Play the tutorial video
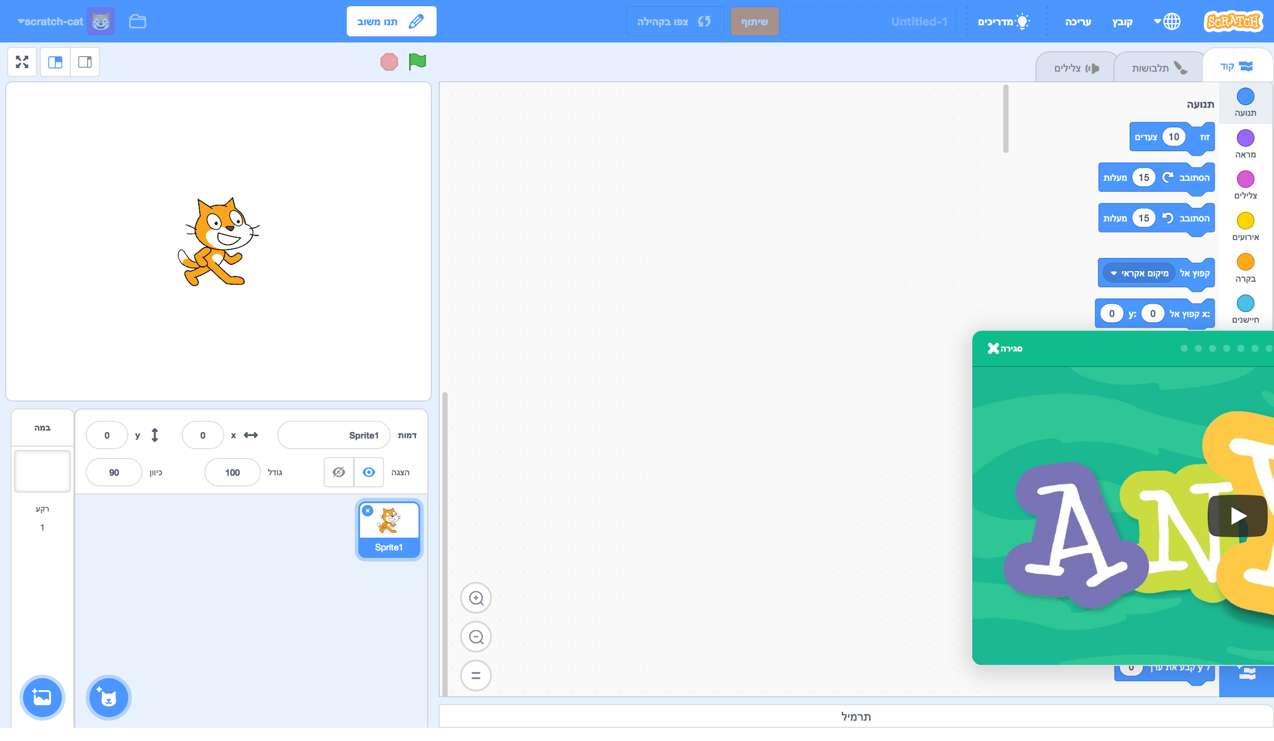 click(1237, 515)
